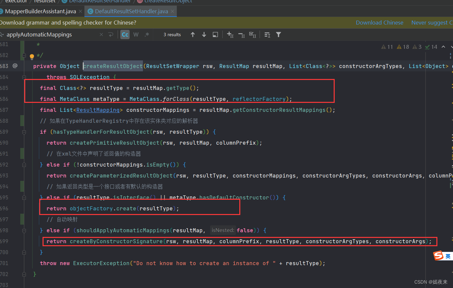Go to next search occurrence
453x288 pixels.
(x=204, y=35)
